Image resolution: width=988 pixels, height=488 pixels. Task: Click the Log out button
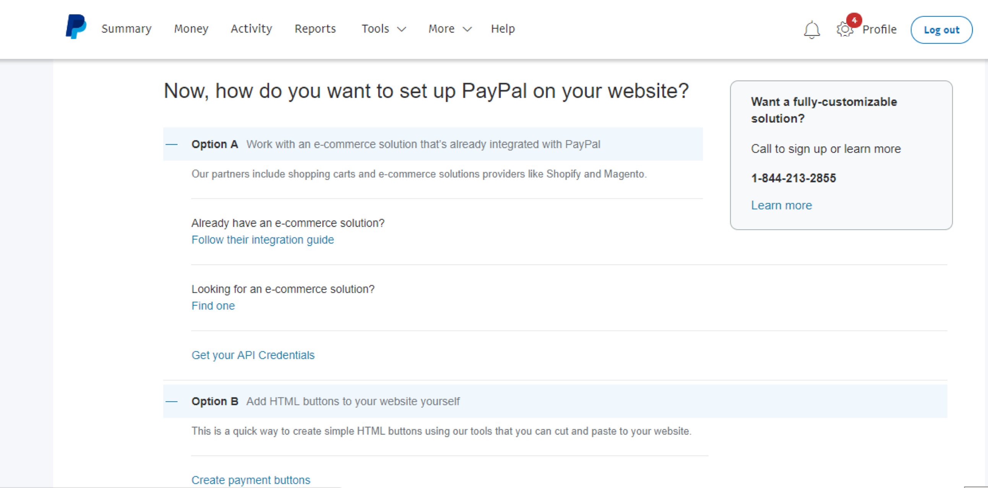[x=941, y=30]
